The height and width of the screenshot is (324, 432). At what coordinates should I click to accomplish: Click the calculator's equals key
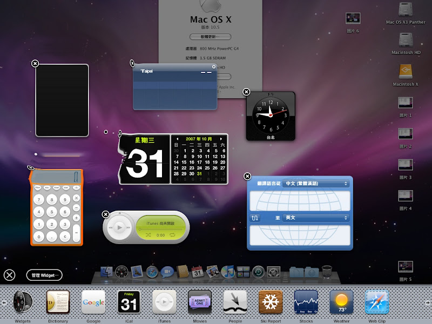click(x=76, y=233)
